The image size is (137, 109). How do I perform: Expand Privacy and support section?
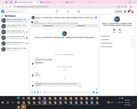(117, 47)
